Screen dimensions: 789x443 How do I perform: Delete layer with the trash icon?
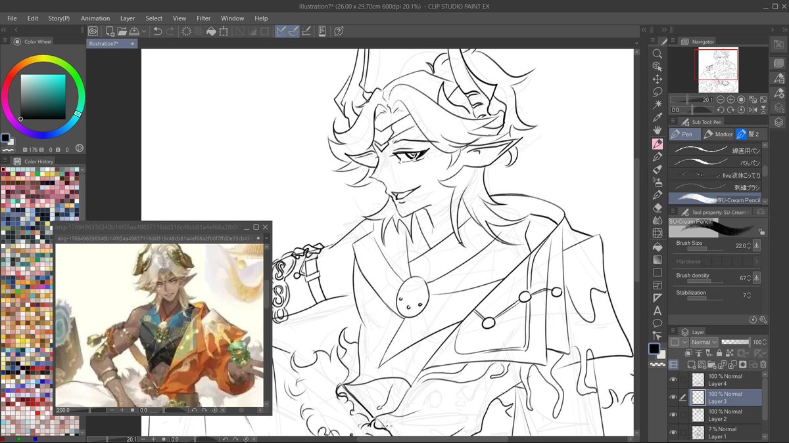(x=763, y=364)
